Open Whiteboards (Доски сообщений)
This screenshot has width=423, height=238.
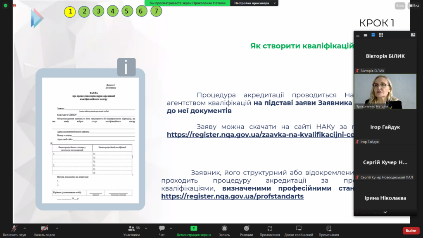[x=299, y=230]
